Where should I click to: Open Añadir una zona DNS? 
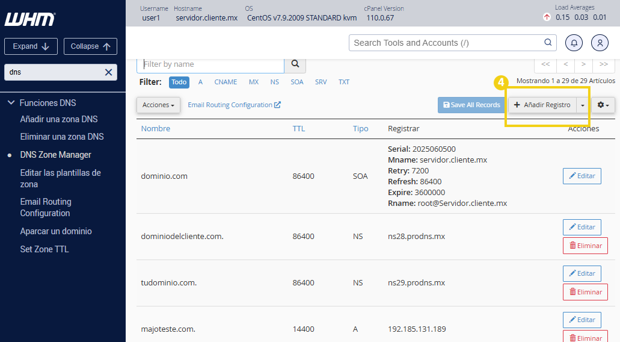[x=59, y=119]
